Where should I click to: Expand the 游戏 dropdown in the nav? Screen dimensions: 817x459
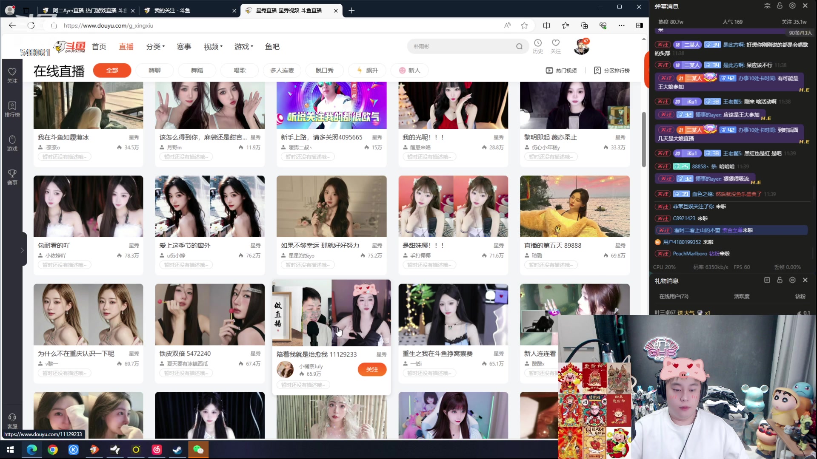pos(244,46)
